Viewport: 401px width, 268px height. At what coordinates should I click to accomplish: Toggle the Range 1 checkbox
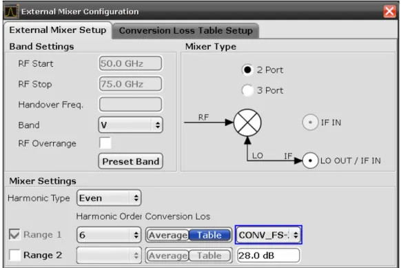pos(14,234)
